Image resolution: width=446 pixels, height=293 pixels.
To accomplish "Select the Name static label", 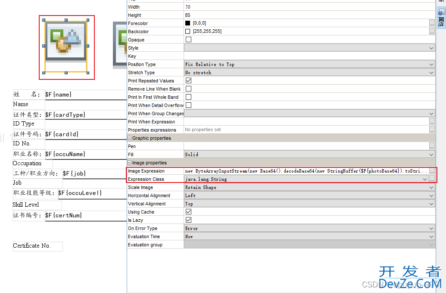I will (29, 104).
